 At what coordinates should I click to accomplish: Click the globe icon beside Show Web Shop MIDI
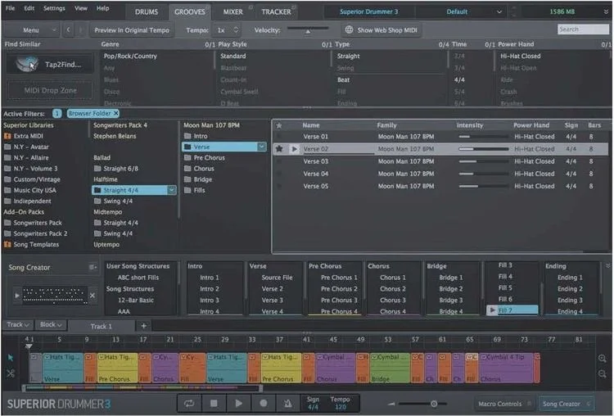[x=349, y=29]
